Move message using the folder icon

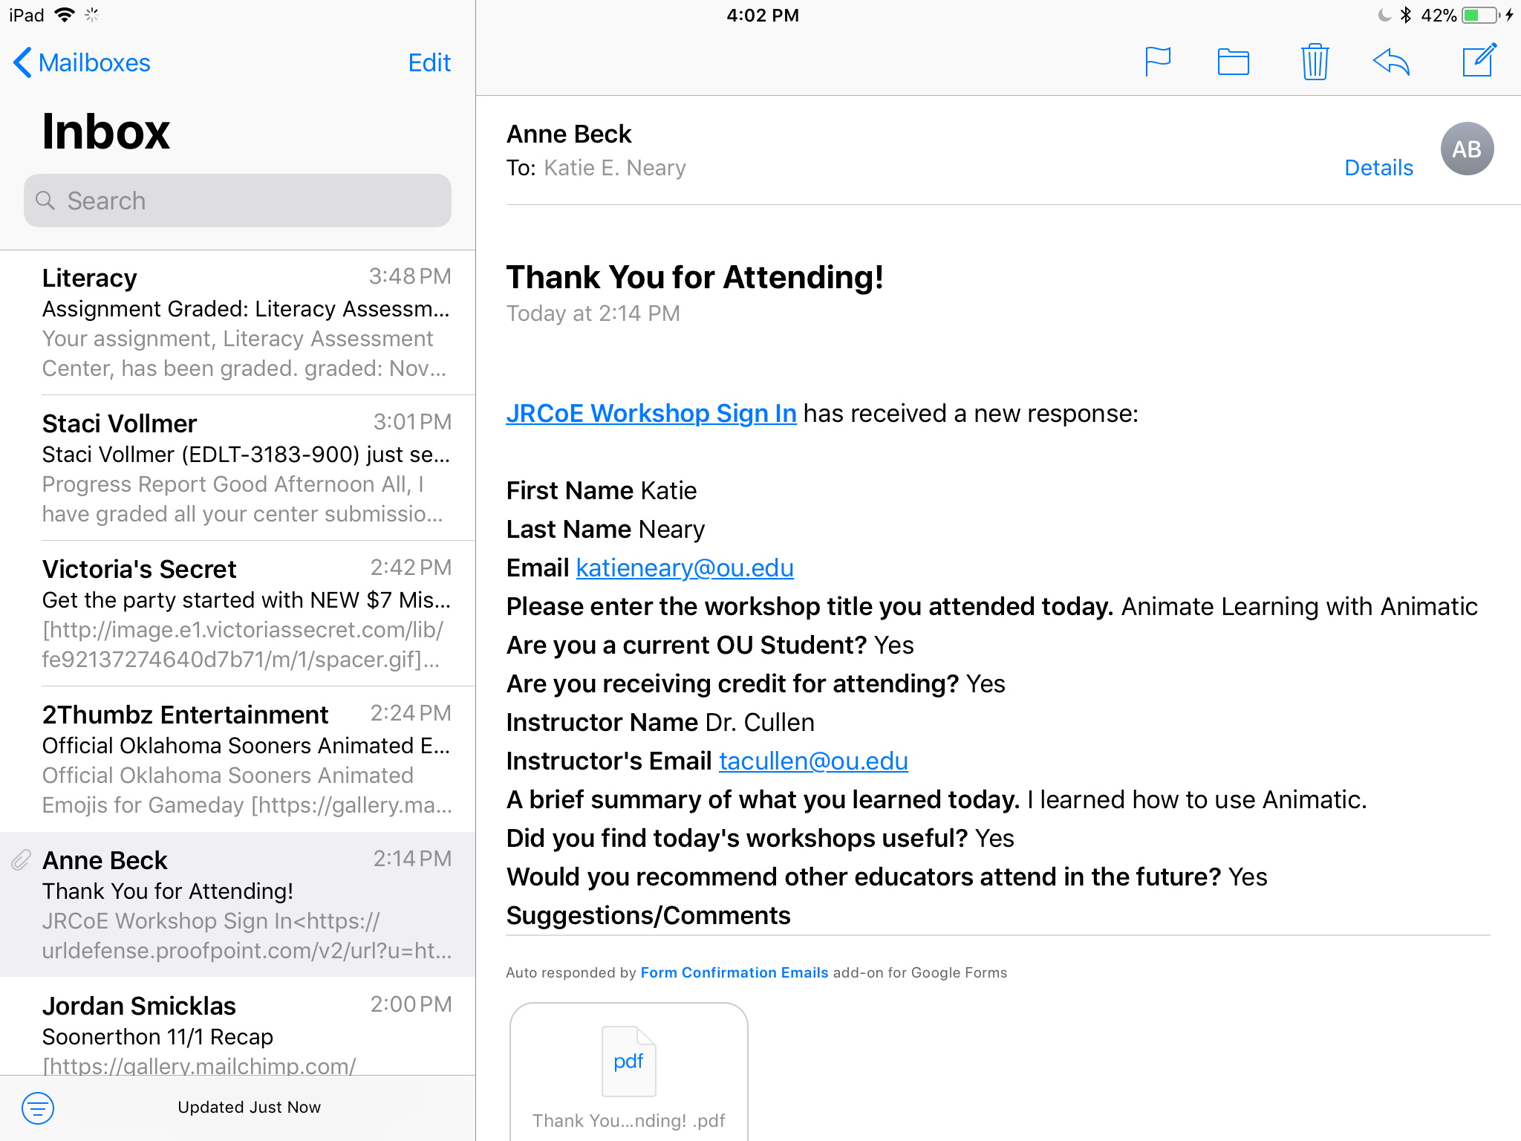point(1233,62)
